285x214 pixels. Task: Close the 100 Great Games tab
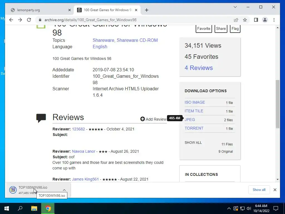[x=136, y=10]
